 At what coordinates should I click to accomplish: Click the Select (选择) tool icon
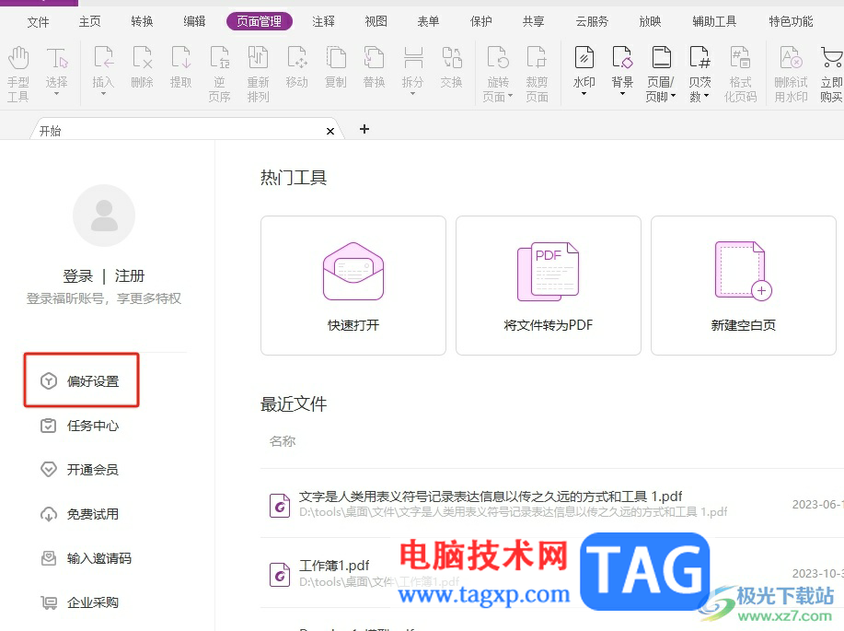56,58
